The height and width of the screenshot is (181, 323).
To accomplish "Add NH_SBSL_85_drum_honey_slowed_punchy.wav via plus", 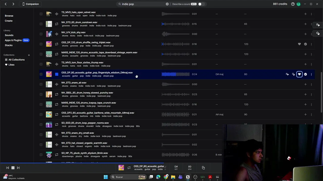I will [x=305, y=94].
